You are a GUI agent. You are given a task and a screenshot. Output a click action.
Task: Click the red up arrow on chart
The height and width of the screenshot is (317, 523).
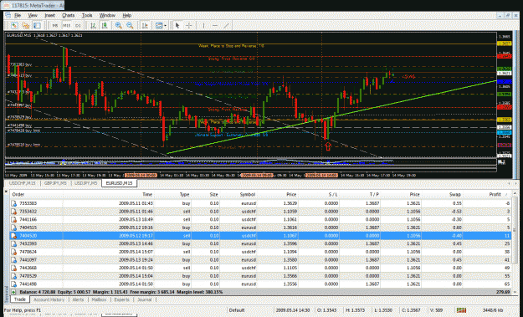tap(328, 146)
